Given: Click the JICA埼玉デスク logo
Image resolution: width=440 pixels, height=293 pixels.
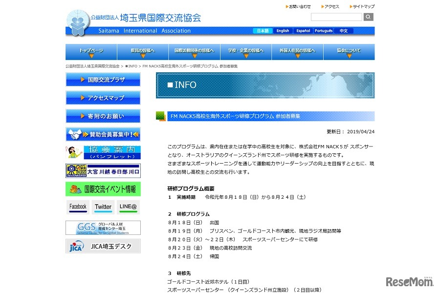Looking at the screenshot, I should (103, 246).
